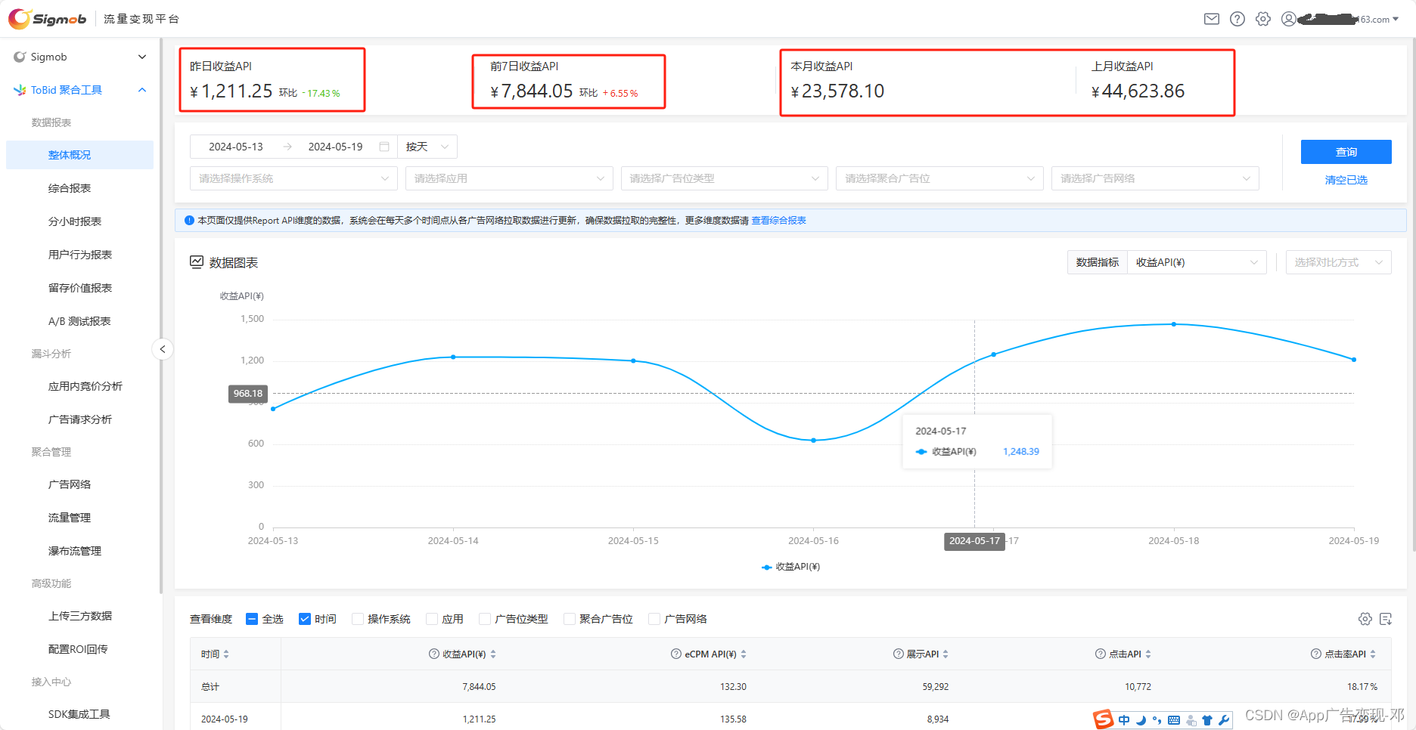Click the end date field 2024-05-19
Viewport: 1416px width, 730px height.
[335, 147]
